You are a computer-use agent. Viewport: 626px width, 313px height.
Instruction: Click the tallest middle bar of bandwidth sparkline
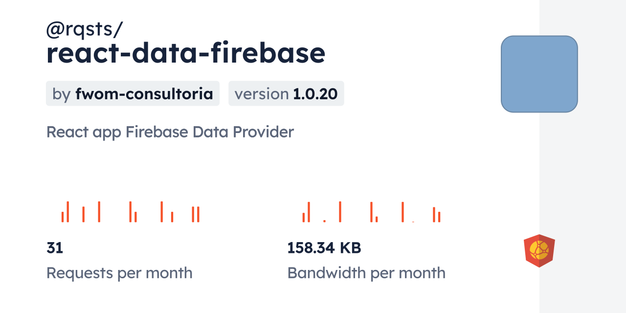[340, 212]
